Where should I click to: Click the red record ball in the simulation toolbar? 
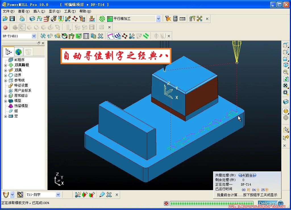point(5,28)
